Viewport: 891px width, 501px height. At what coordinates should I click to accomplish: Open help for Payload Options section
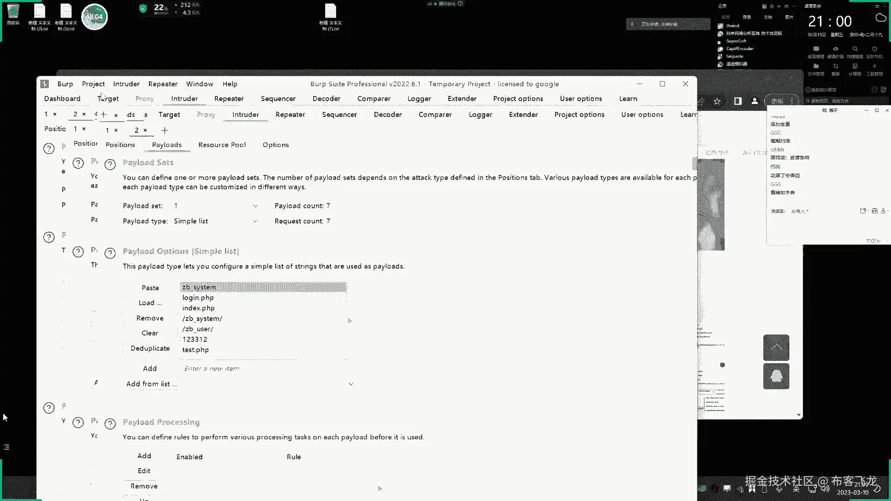pos(110,253)
